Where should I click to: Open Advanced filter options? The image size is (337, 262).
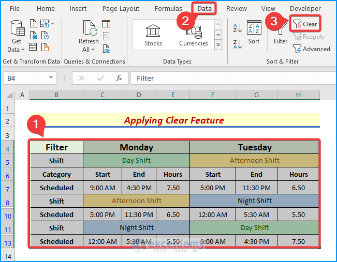tap(312, 49)
